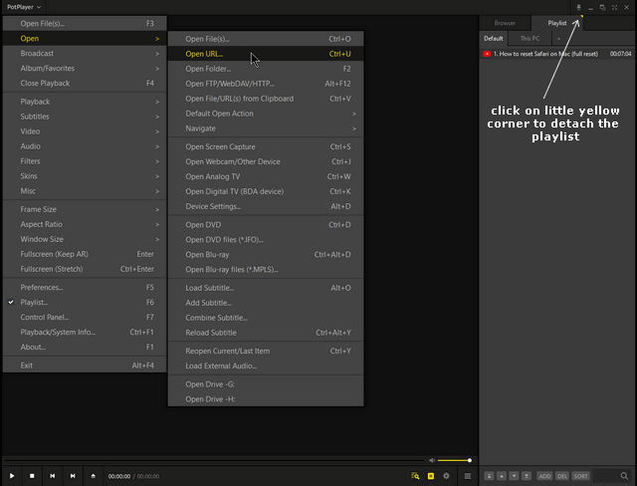This screenshot has width=637, height=486.
Task: Open the PotPlayer main menu dropdown
Action: tap(24, 7)
